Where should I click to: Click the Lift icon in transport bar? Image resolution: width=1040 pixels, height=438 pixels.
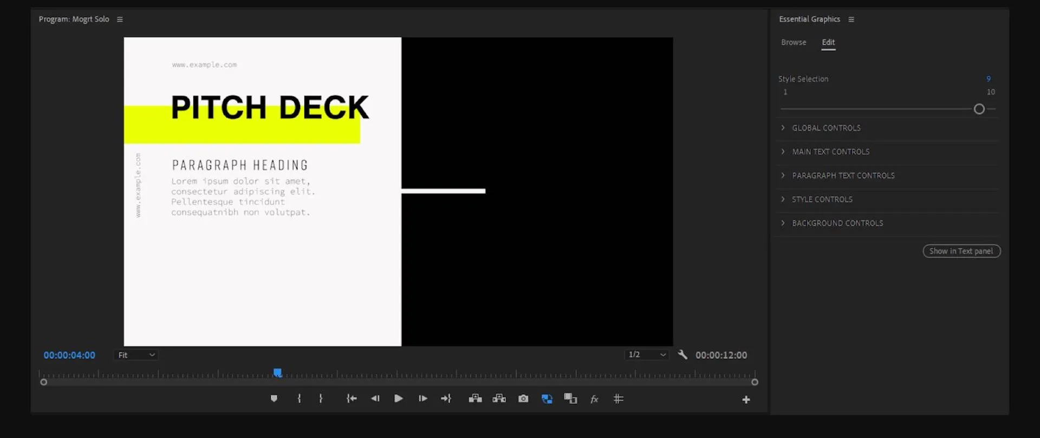click(x=475, y=399)
